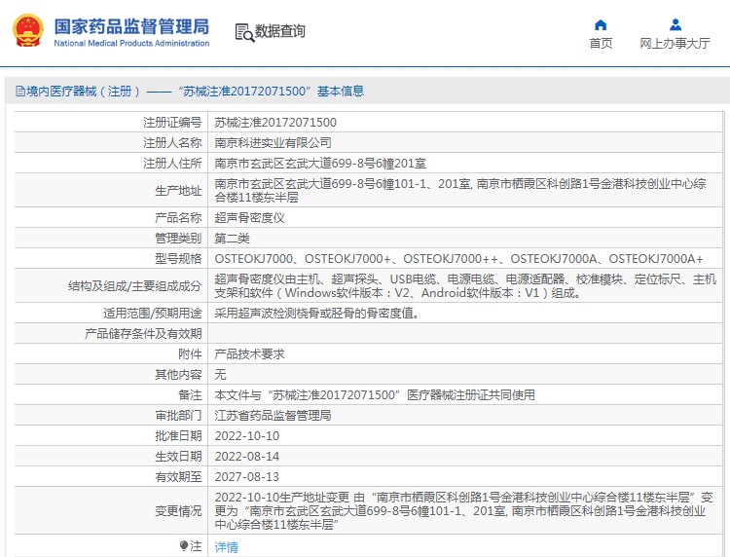Click management category value 第二类
The image size is (730, 557).
[x=232, y=239]
